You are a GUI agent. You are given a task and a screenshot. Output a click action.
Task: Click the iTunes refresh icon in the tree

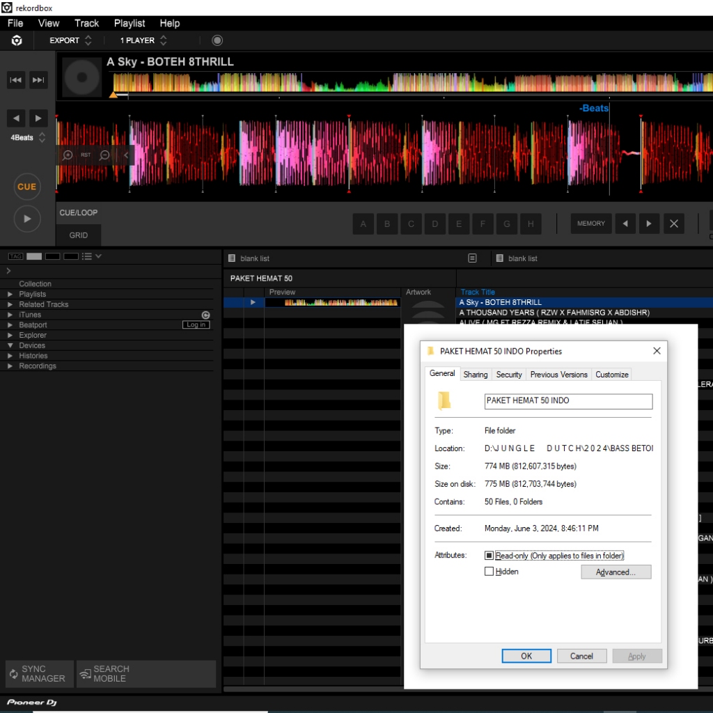(x=205, y=315)
